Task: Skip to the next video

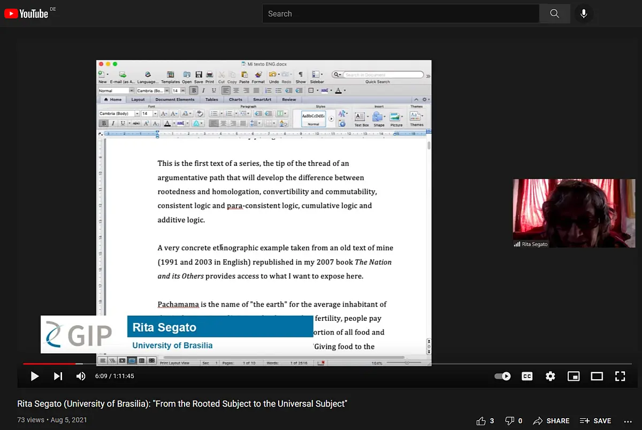Action: [x=58, y=376]
